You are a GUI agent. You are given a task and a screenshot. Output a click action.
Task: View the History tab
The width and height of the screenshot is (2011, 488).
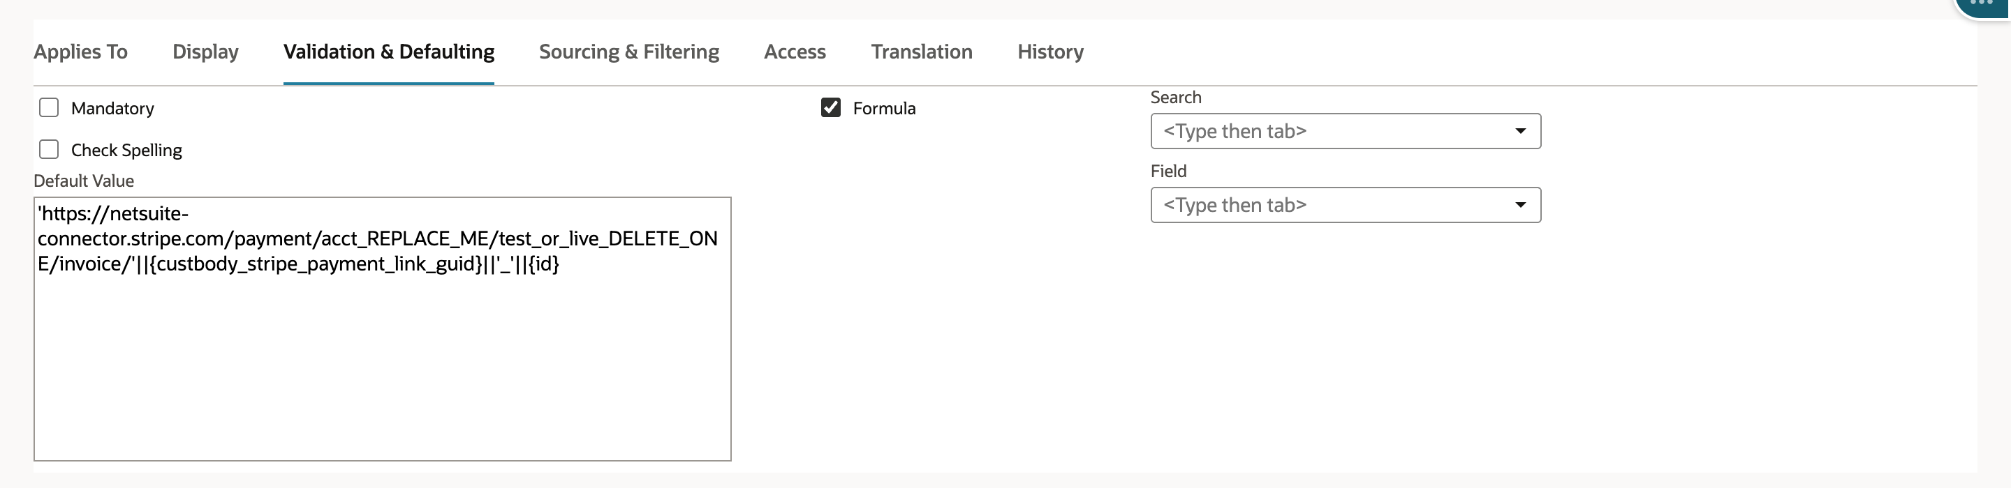(1050, 52)
